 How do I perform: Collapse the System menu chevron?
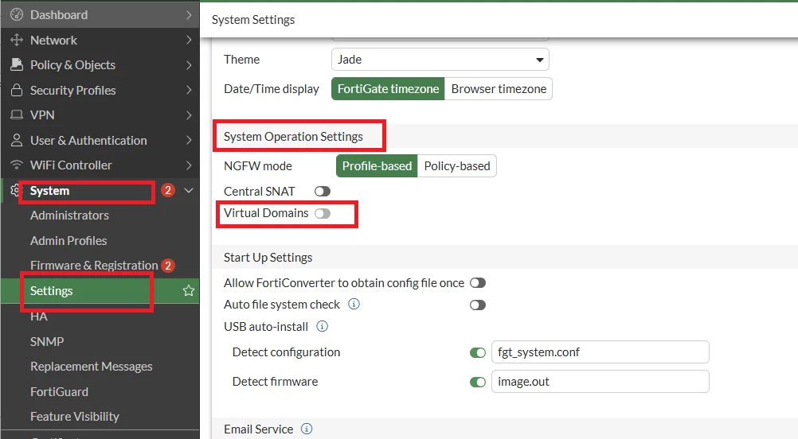pos(189,190)
